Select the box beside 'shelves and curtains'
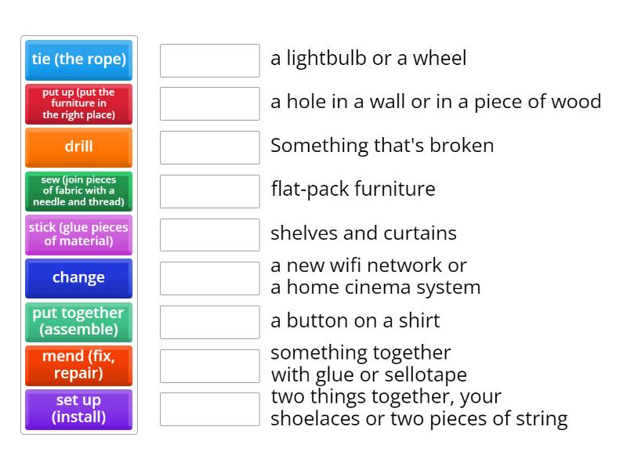Image resolution: width=627 pixels, height=470 pixels. click(208, 234)
